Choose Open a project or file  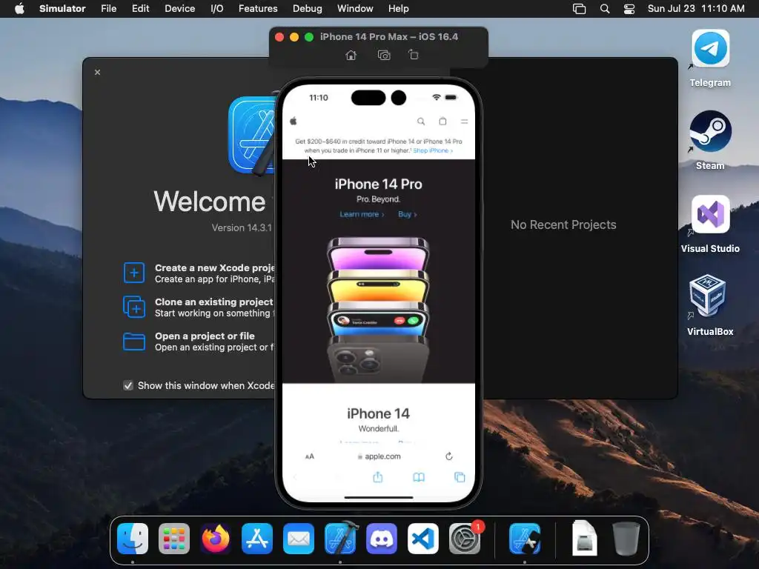tap(199, 342)
